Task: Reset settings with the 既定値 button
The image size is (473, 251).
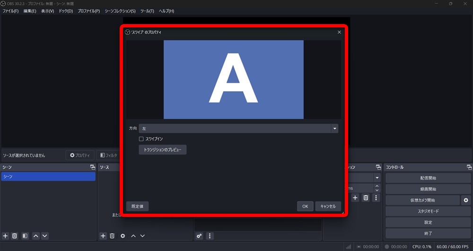Action: click(137, 206)
